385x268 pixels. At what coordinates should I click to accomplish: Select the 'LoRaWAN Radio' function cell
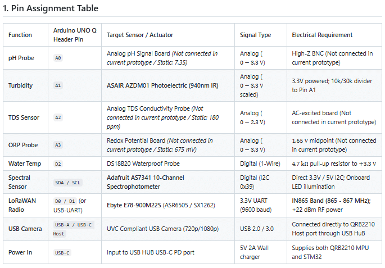point(25,205)
